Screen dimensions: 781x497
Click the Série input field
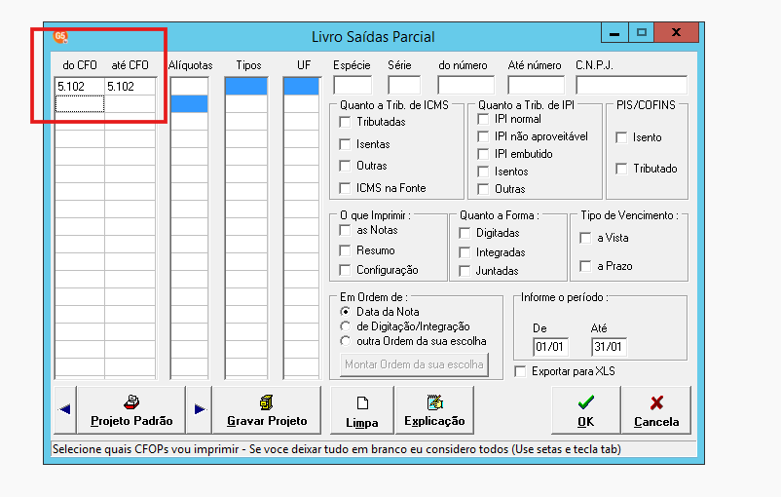[x=404, y=85]
